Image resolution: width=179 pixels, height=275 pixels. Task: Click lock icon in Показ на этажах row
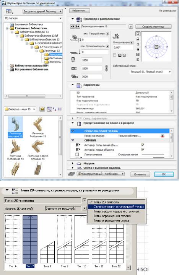pyautogui.click(x=163, y=136)
